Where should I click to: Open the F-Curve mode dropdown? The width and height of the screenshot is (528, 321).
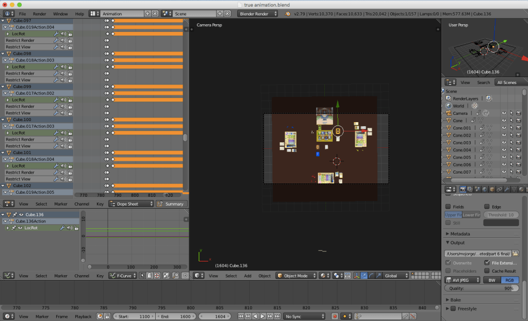tap(123, 276)
